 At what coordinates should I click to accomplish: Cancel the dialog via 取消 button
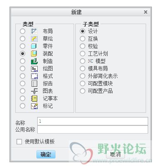[x=115, y=154]
